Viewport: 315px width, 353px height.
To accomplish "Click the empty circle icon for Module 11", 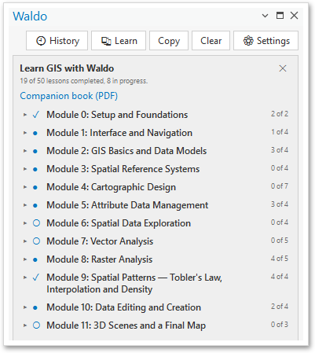I will (36, 325).
